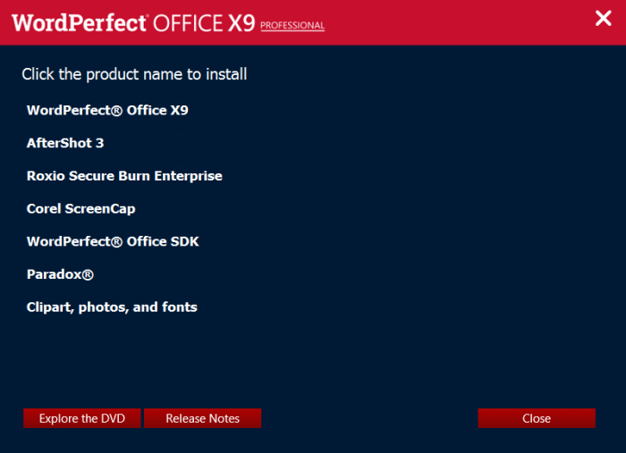Launch setup for the Roxio burning software
Image resolution: width=626 pixels, height=453 pixels.
[x=124, y=176]
